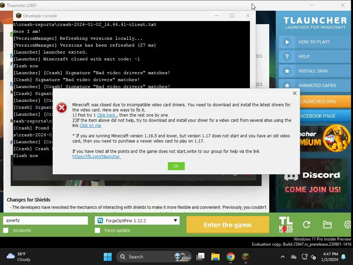This screenshot has height=265, width=353.
Task: Open the weather widget showing 36°F
Action: point(19,257)
